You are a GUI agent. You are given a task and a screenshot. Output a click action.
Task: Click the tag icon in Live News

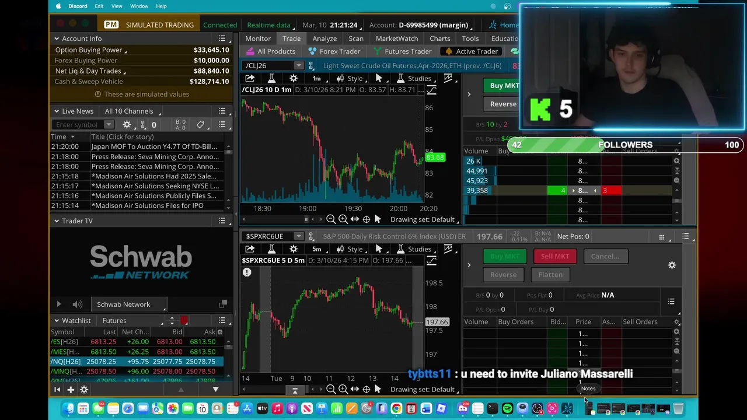click(x=200, y=124)
